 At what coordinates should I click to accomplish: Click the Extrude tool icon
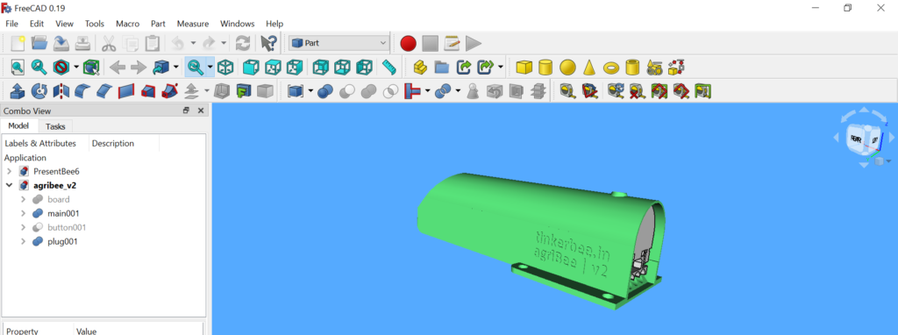18,90
